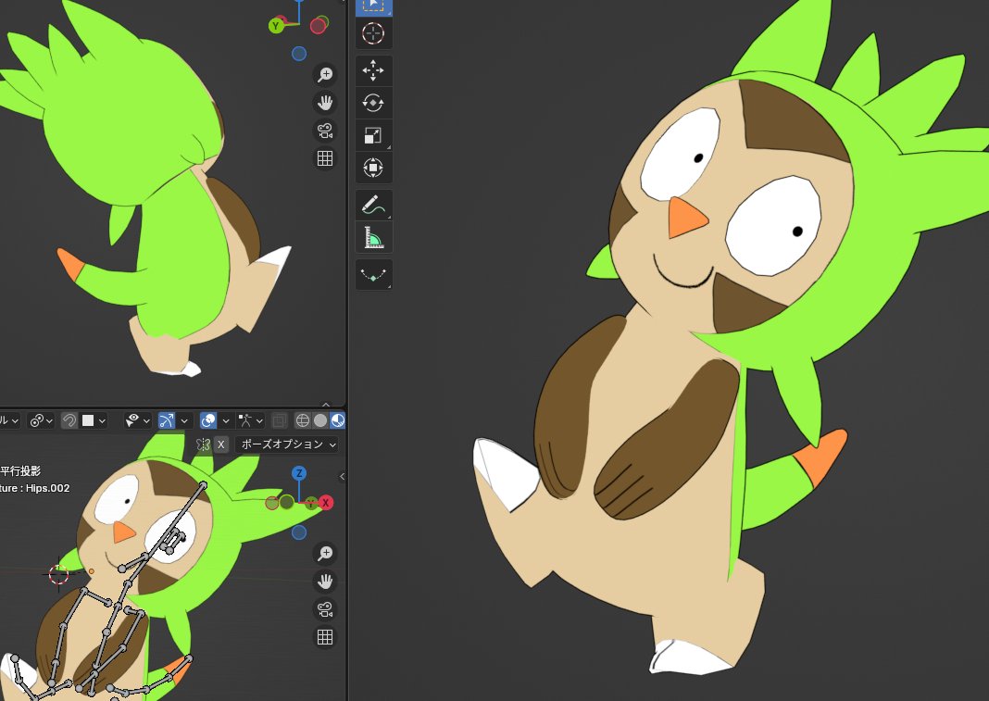
Task: Activate the Rotate tool
Action: tap(373, 102)
